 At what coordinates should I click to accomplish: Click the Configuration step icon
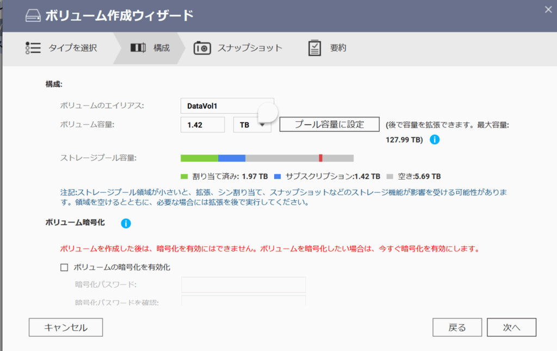tap(138, 48)
